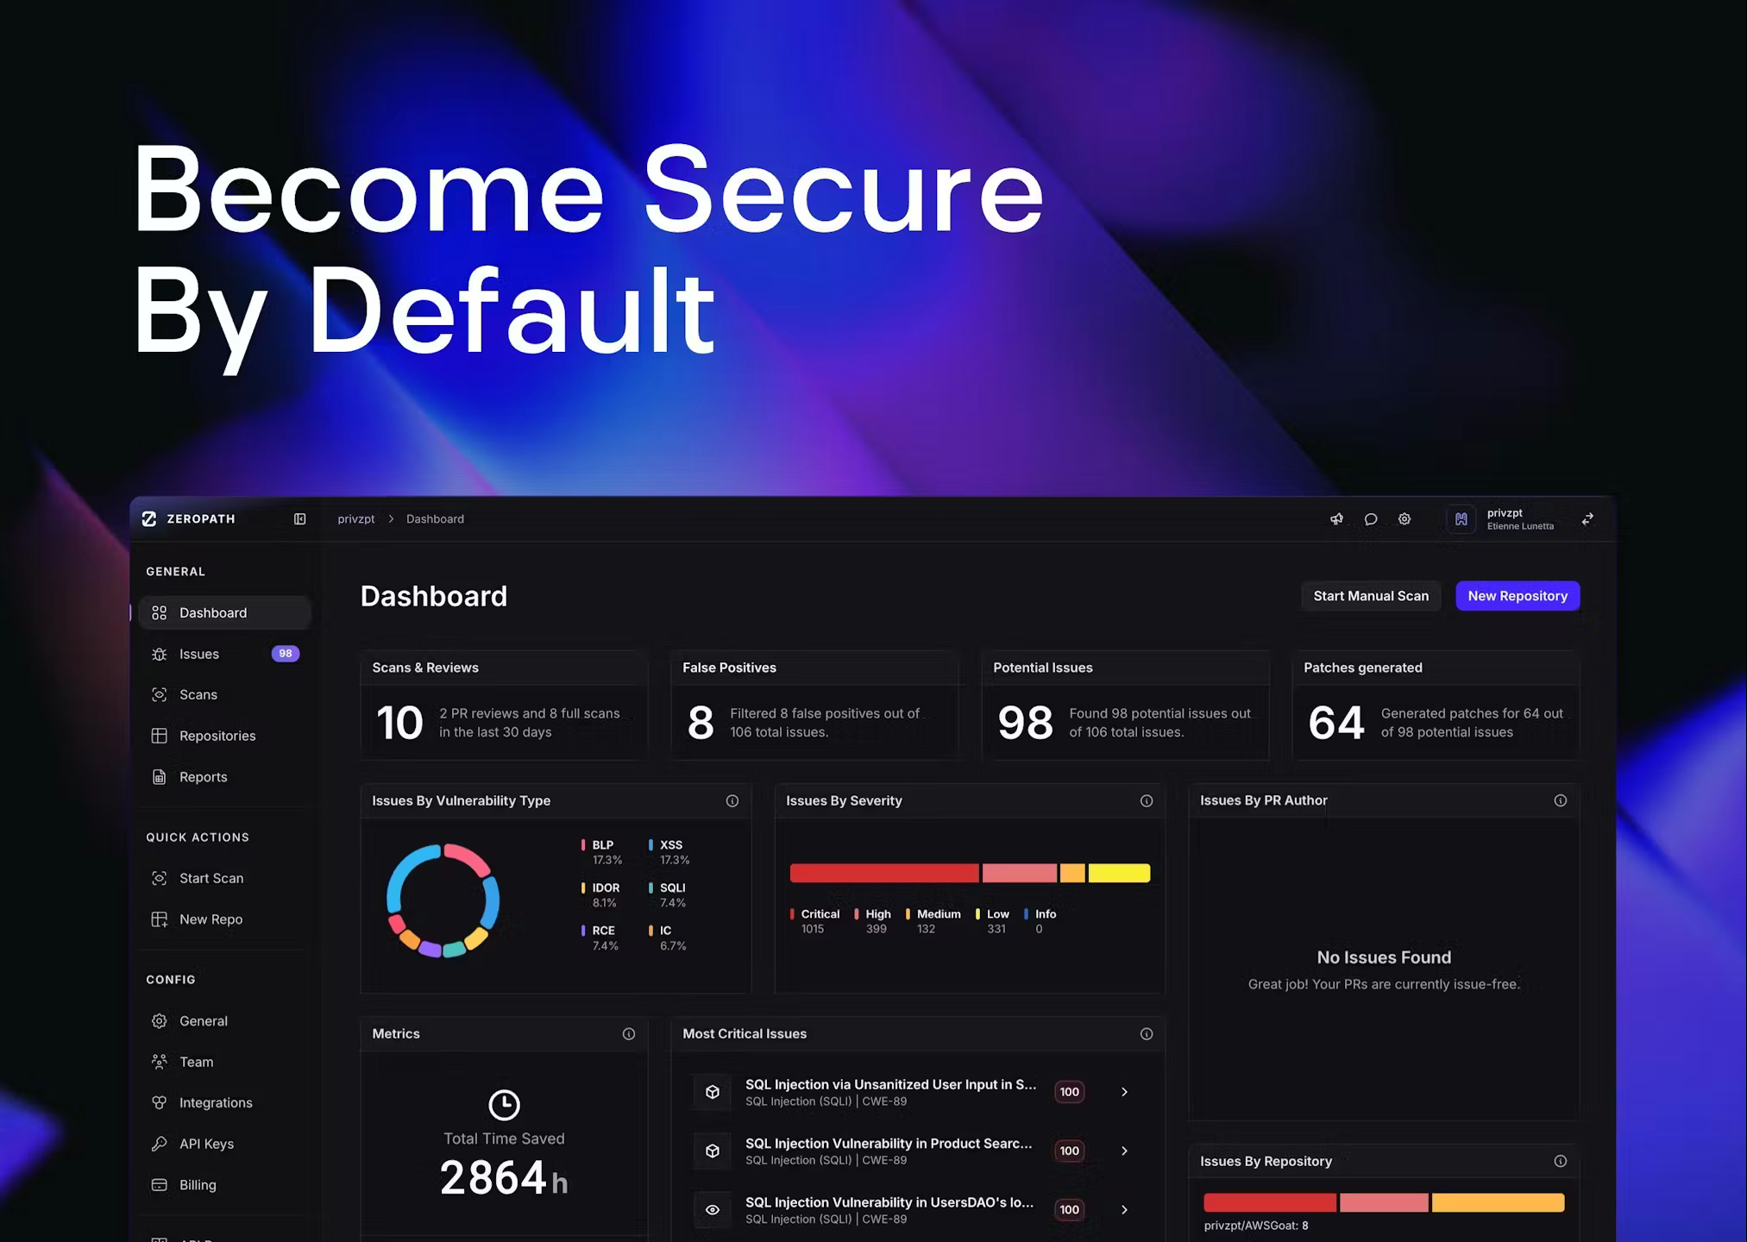This screenshot has height=1242, width=1747.
Task: Click info icon on Issues By Severity
Action: pyautogui.click(x=1147, y=800)
